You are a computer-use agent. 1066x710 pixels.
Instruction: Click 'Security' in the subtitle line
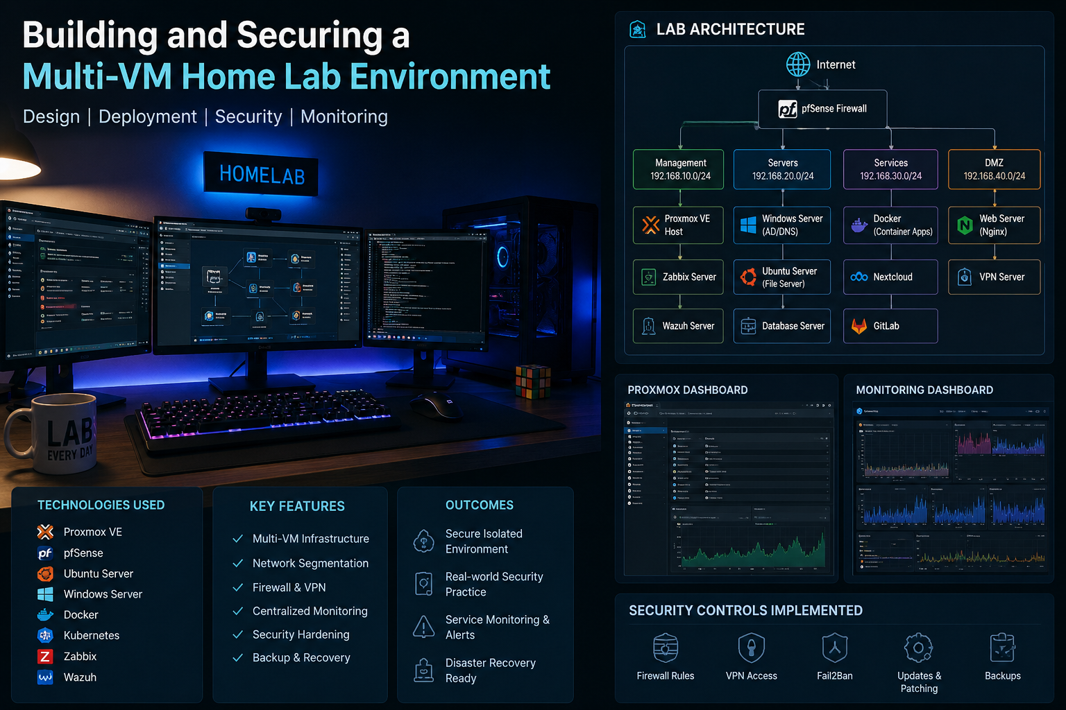pyautogui.click(x=248, y=116)
